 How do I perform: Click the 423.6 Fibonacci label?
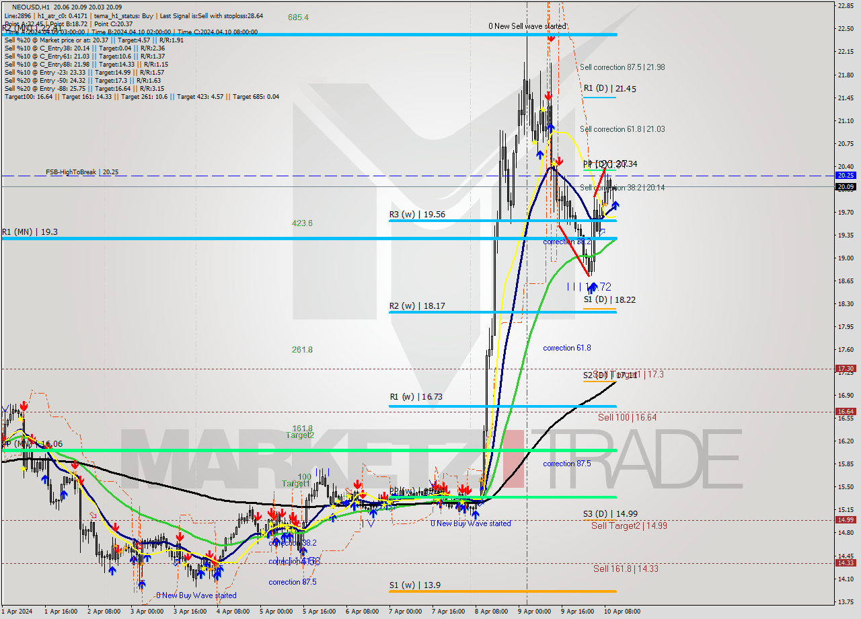click(302, 223)
